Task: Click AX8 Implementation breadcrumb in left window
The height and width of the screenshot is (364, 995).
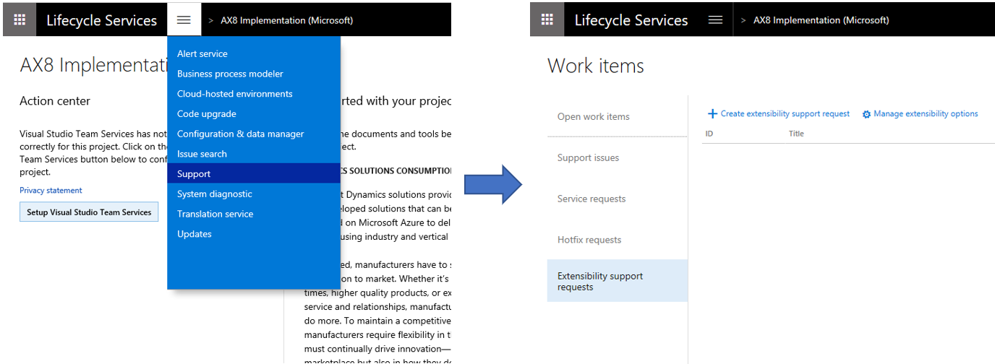Action: point(287,20)
